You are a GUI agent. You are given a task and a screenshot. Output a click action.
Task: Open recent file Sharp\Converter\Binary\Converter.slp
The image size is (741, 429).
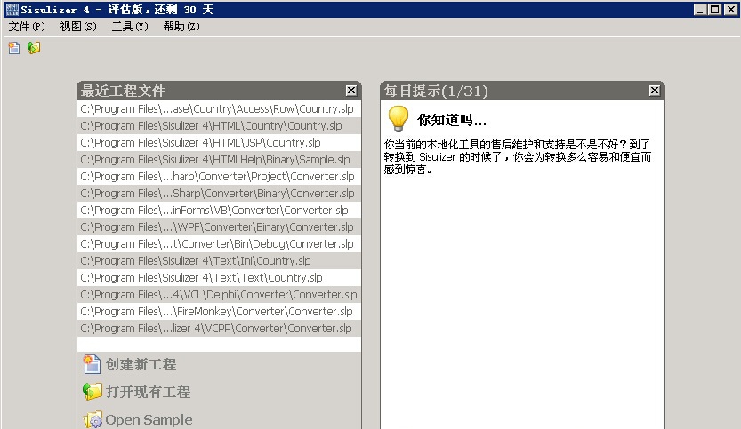pyautogui.click(x=219, y=194)
